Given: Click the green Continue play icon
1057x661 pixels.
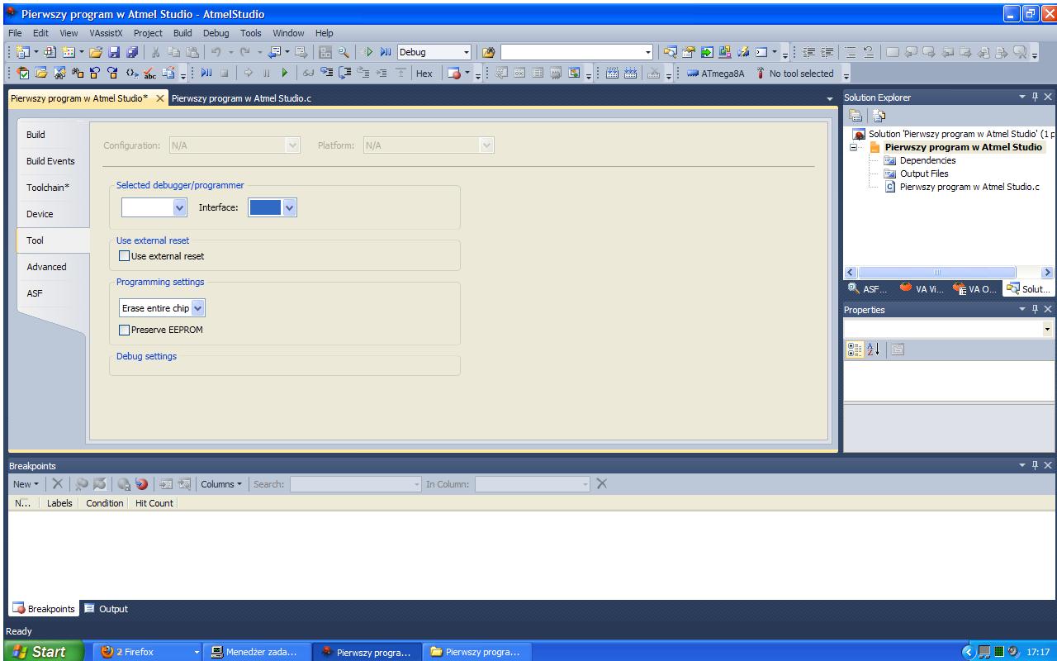Looking at the screenshot, I should tap(284, 74).
